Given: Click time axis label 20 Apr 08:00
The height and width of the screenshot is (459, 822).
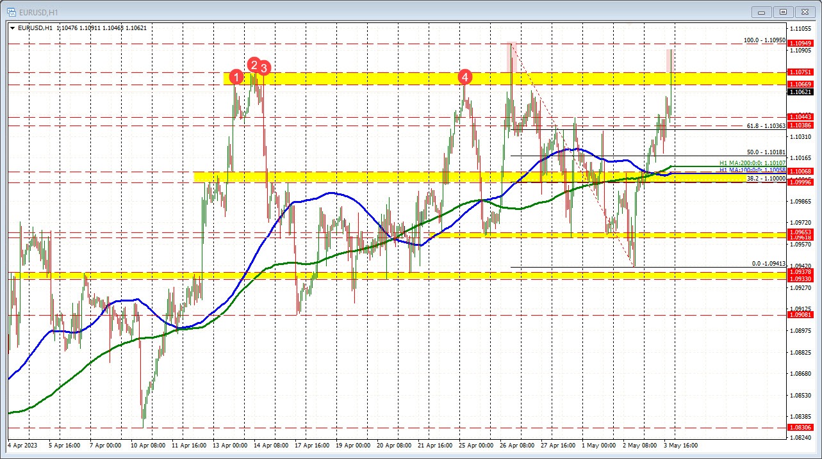Looking at the screenshot, I should coord(394,444).
